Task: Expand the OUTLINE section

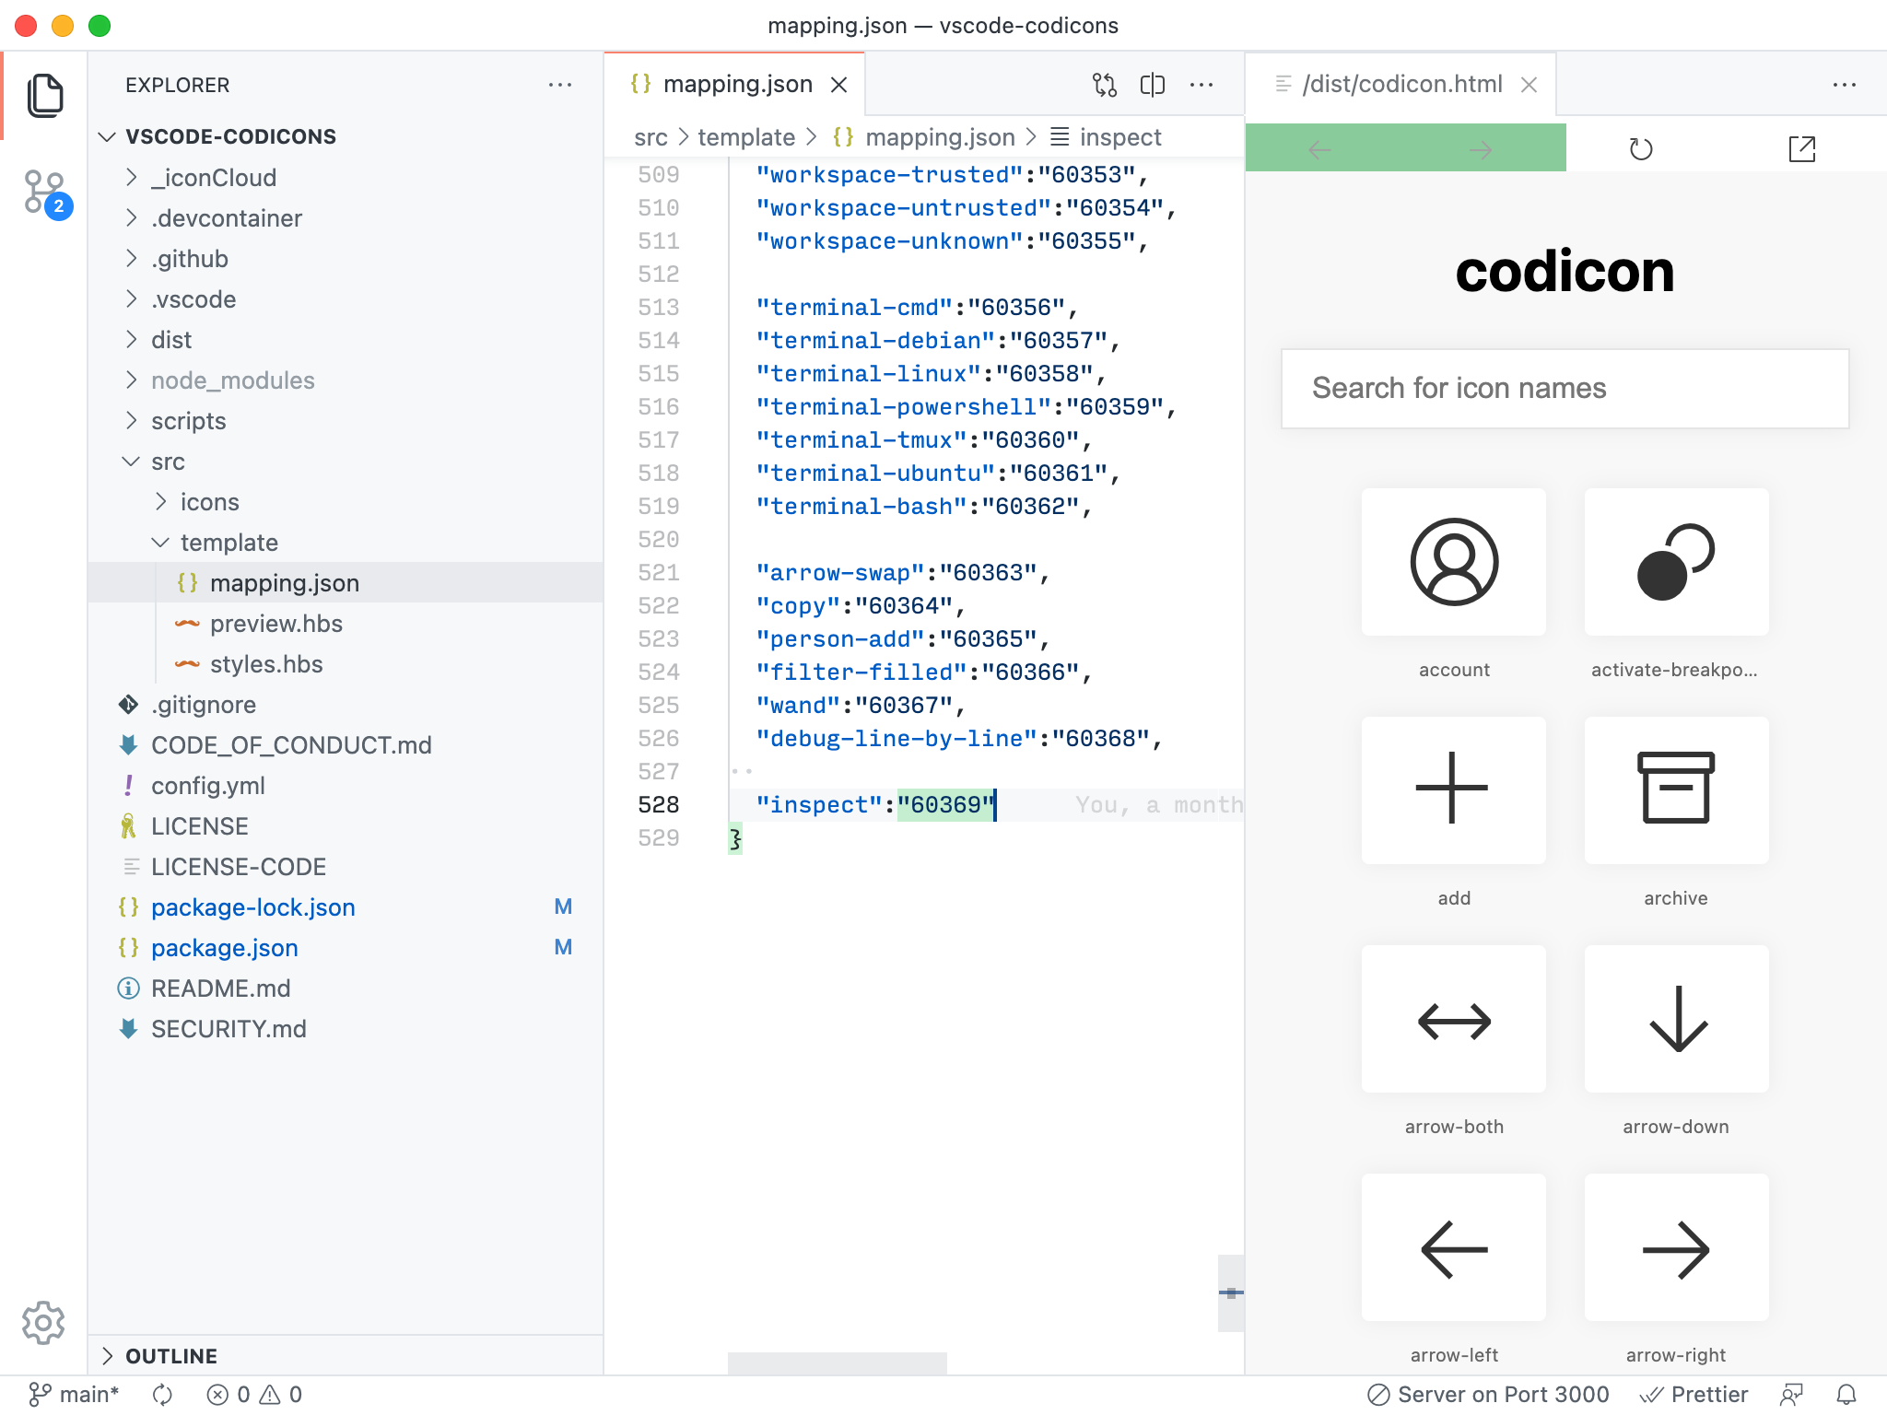Action: click(171, 1356)
